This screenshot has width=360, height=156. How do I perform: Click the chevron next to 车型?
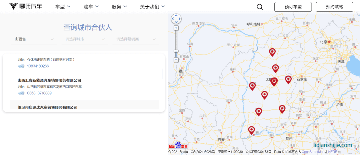(x=68, y=6)
